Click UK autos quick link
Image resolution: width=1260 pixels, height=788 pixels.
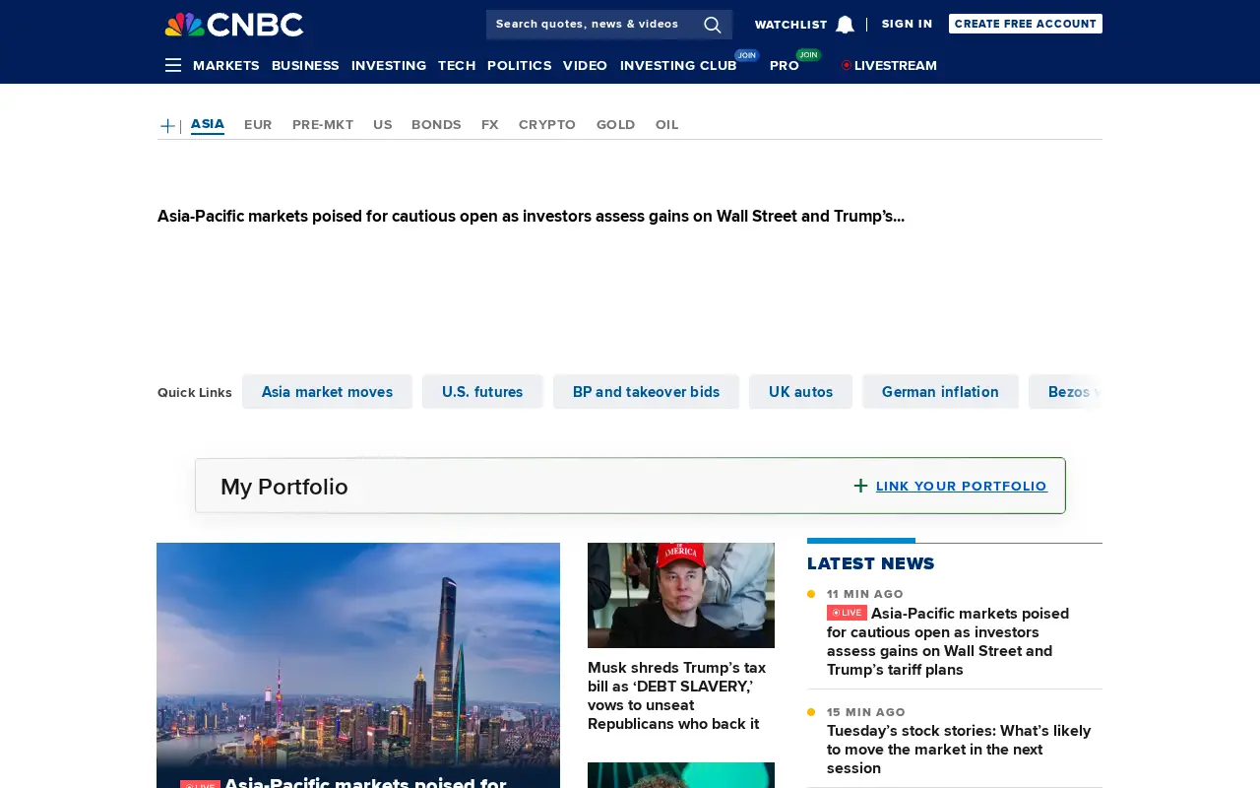(x=800, y=392)
